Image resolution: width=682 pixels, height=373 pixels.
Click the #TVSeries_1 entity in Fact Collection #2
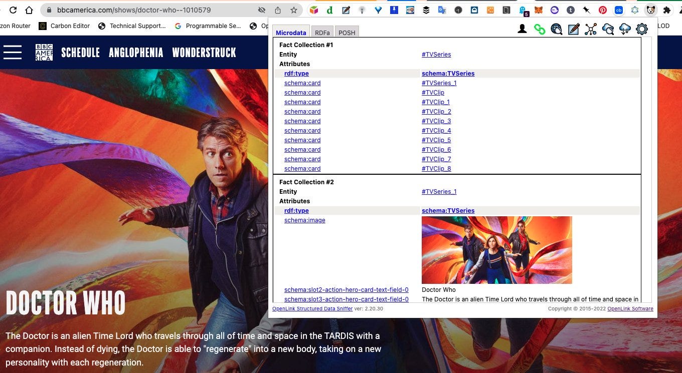click(x=439, y=192)
